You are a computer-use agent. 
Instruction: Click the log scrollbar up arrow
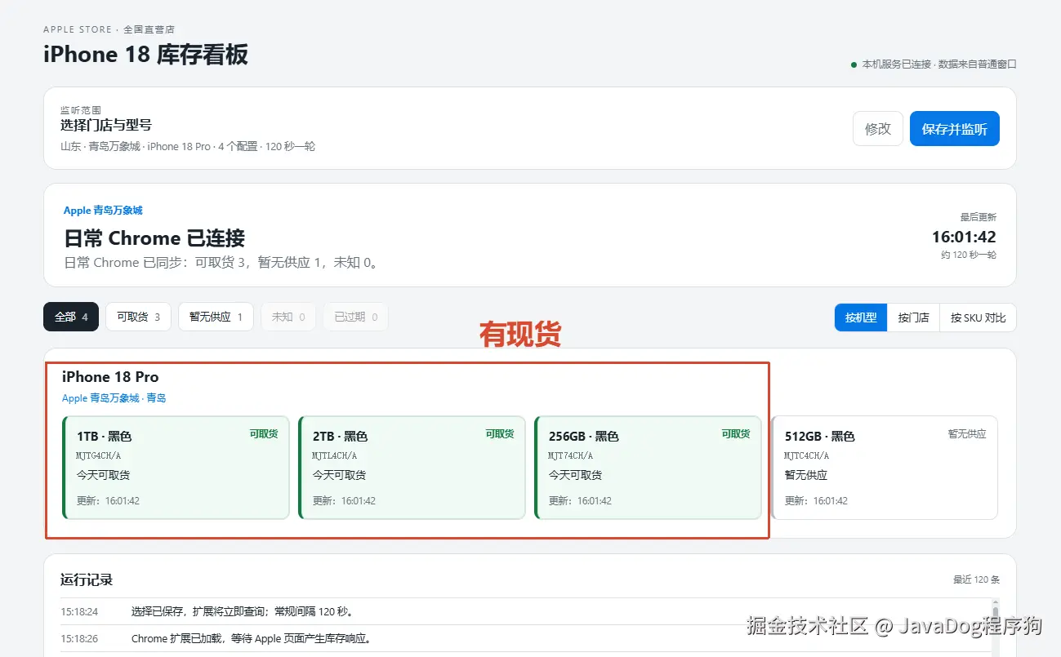tap(995, 602)
